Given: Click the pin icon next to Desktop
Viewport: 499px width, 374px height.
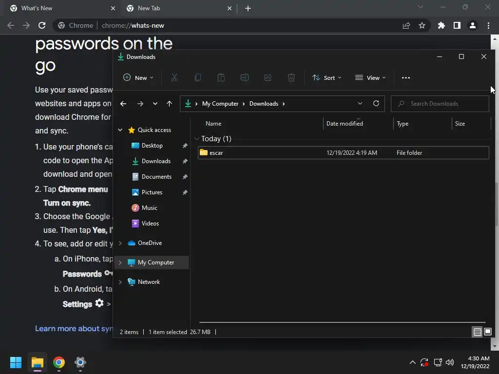Looking at the screenshot, I should pyautogui.click(x=185, y=146).
